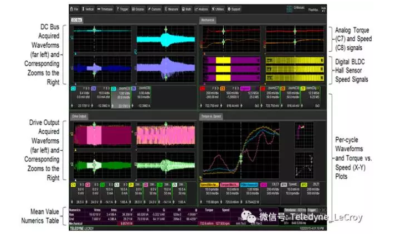Switch to the DC Bus tab
Screen dimensions: 396x238
[77, 20]
